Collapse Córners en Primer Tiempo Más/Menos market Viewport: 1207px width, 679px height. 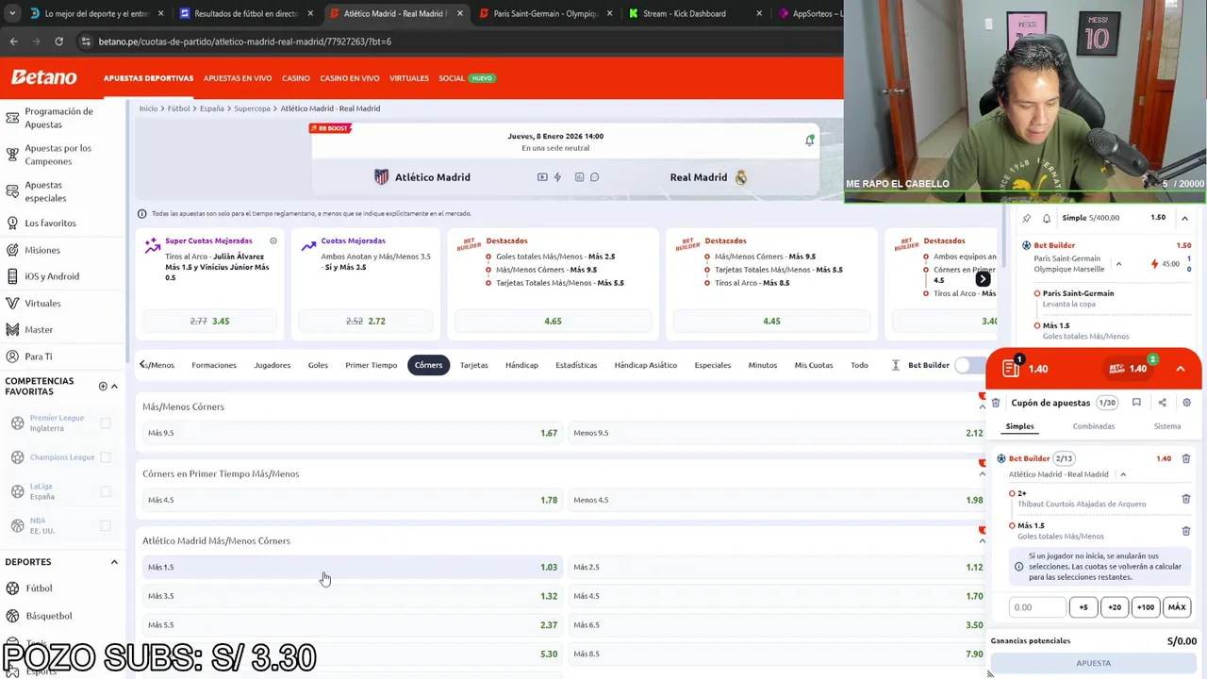click(982, 474)
